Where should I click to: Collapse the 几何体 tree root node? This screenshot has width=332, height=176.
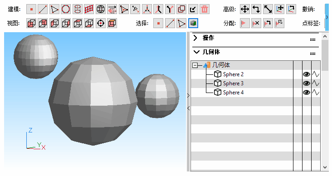(195, 65)
